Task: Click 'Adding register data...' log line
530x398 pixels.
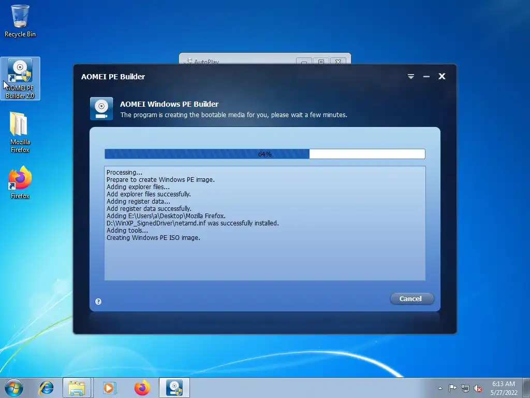Action: point(138,202)
